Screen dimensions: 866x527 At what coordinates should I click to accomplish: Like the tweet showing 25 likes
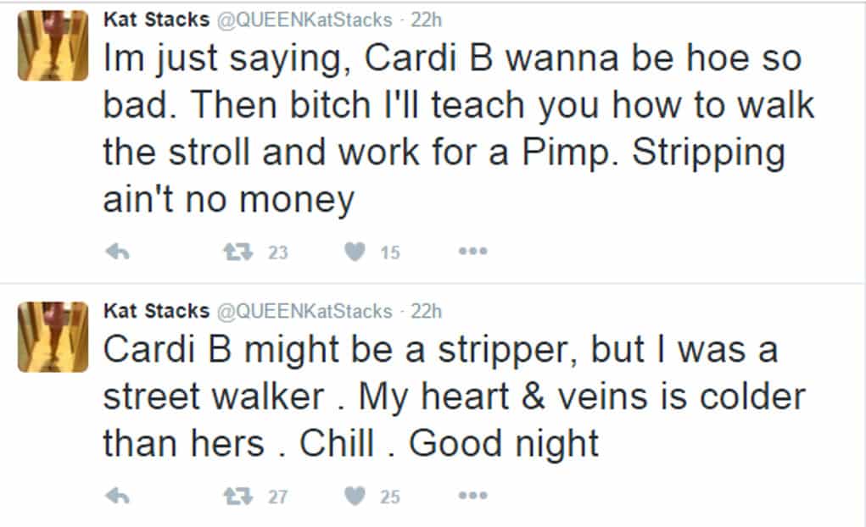tap(355, 496)
